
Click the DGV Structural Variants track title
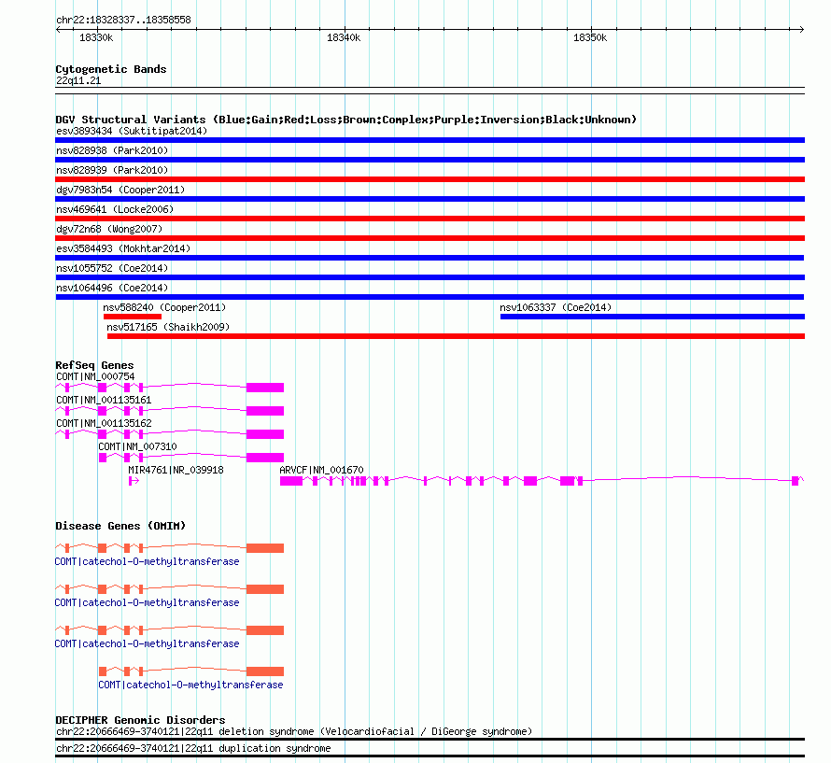pyautogui.click(x=345, y=120)
